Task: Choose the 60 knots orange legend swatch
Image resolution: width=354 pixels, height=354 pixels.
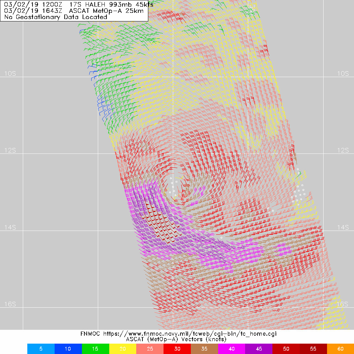Action: [340, 349]
